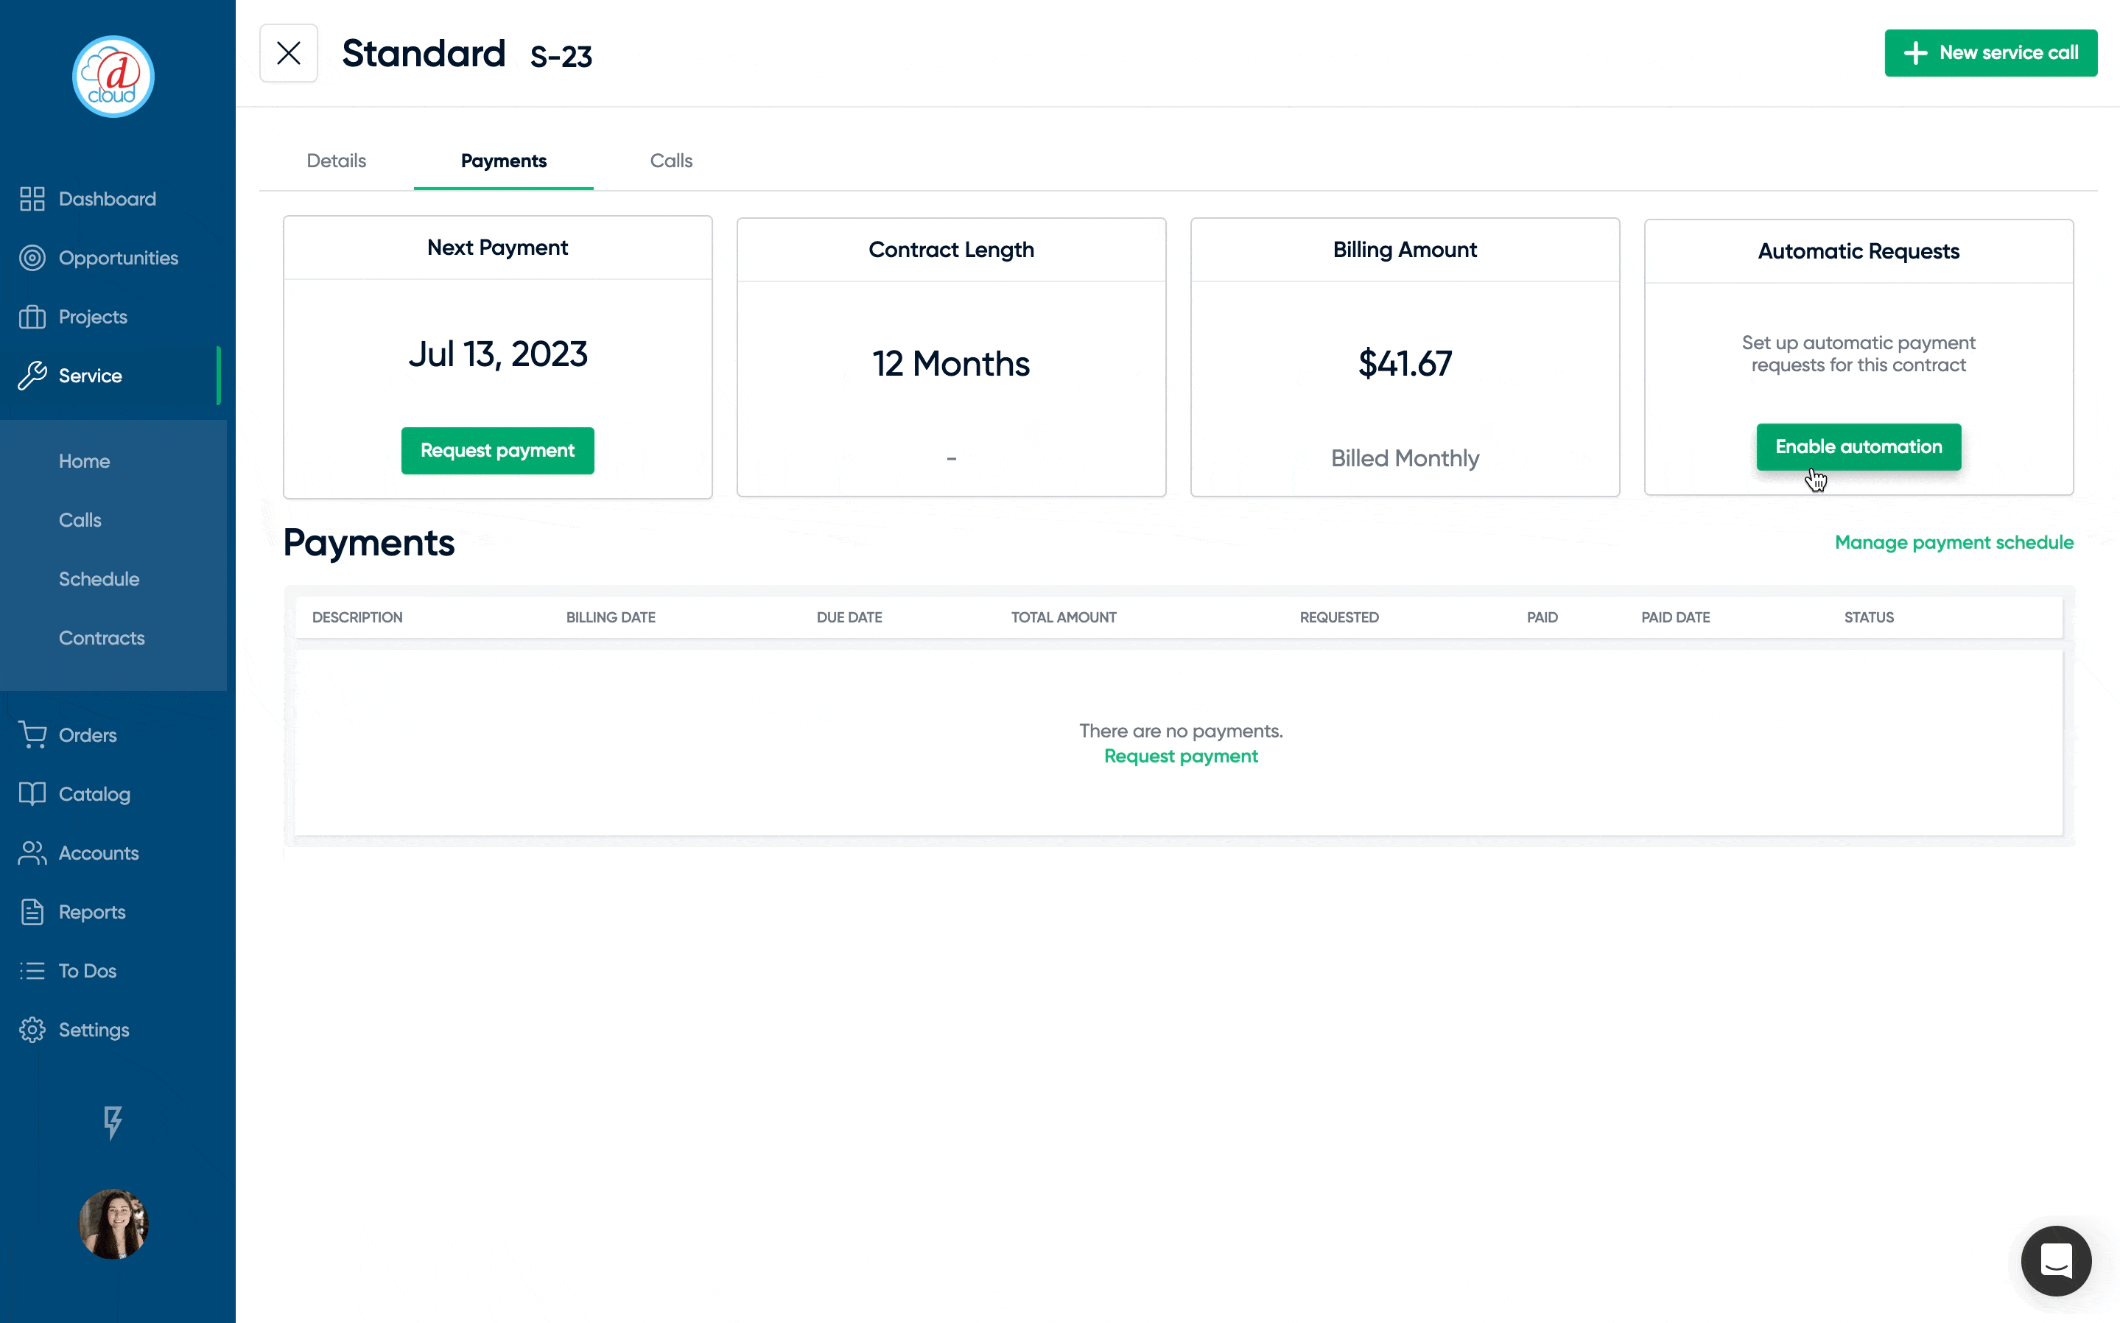Click the $41.67 billing amount
The height and width of the screenshot is (1323, 2120).
[x=1405, y=363]
